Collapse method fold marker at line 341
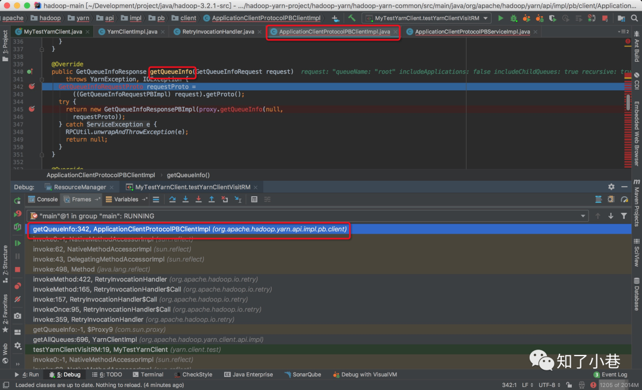This screenshot has height=390, width=642. click(42, 80)
